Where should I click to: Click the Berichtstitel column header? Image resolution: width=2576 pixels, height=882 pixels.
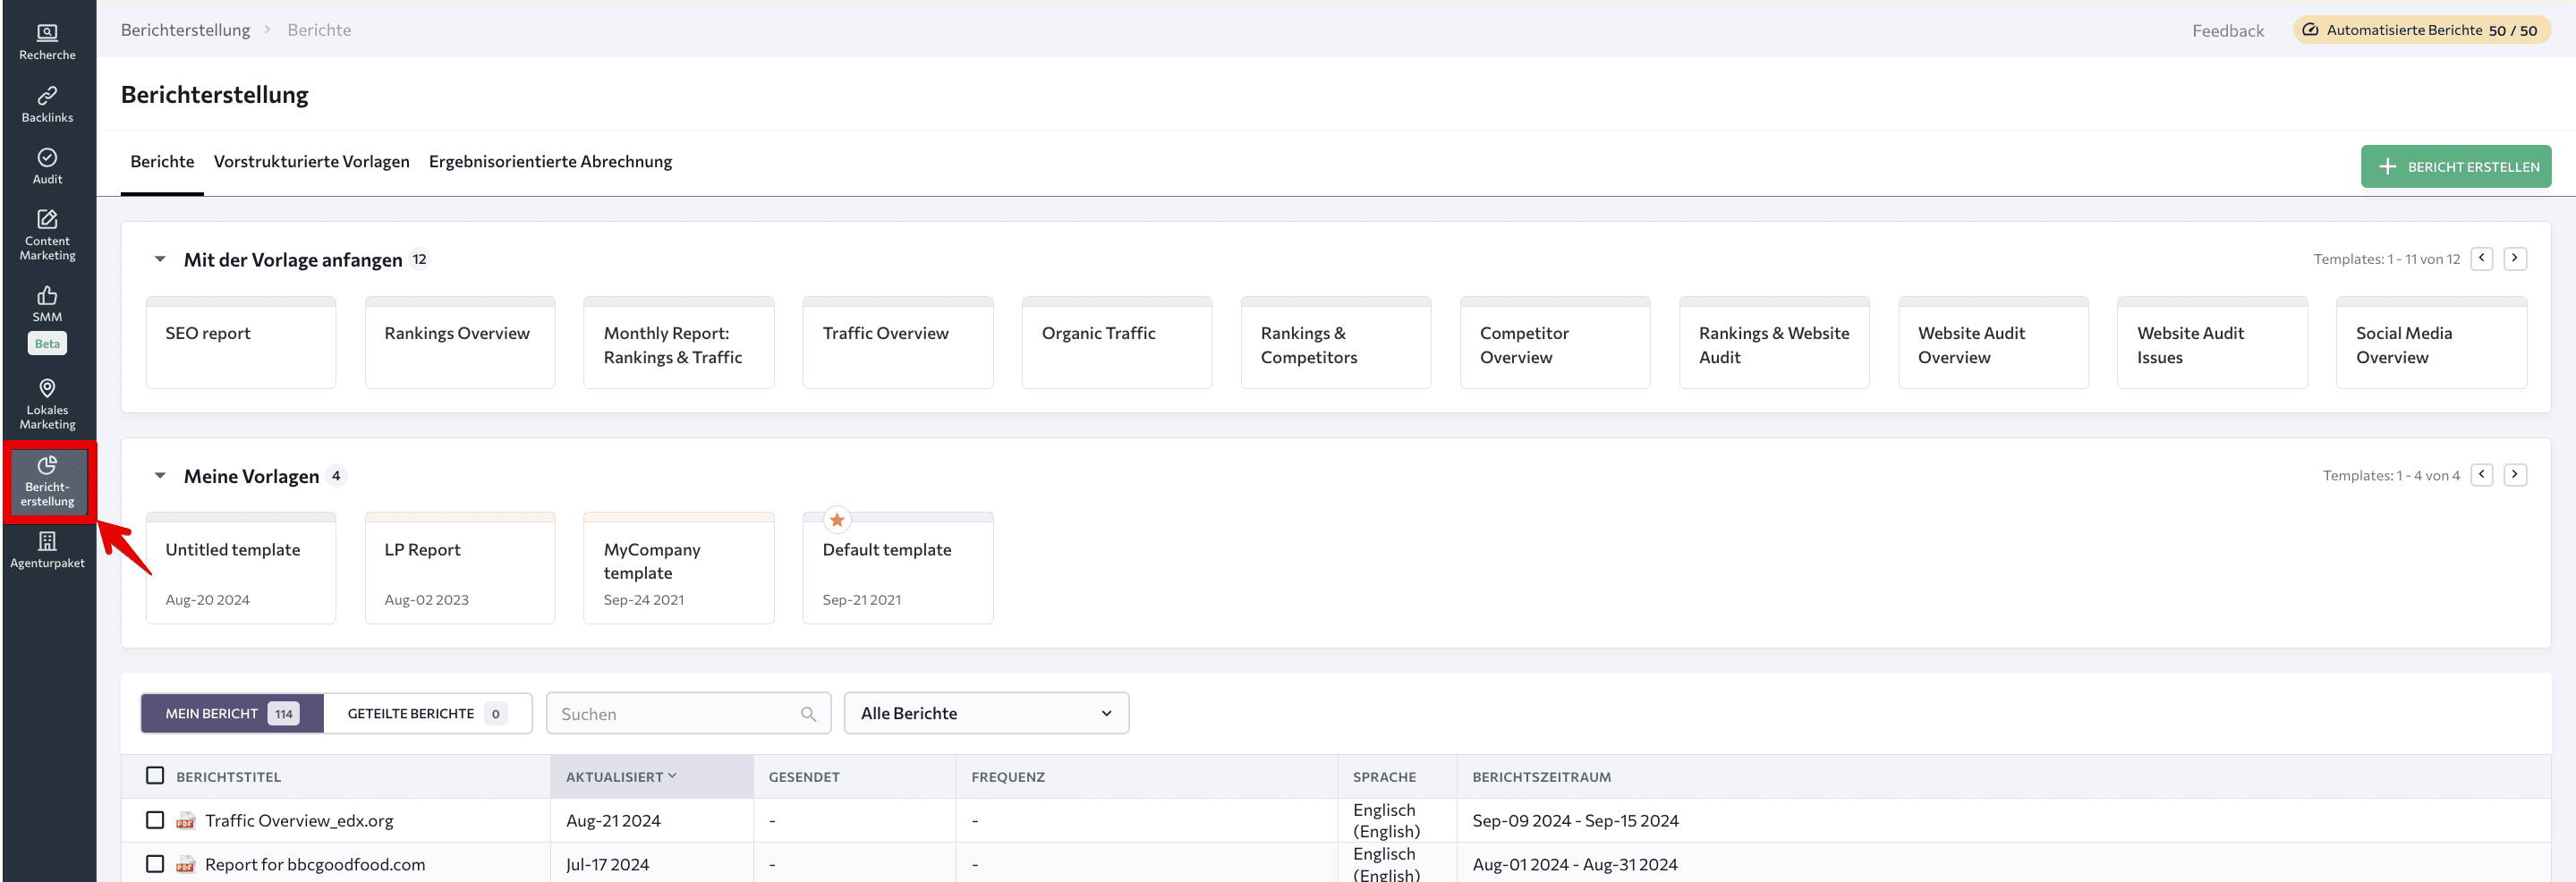click(228, 777)
